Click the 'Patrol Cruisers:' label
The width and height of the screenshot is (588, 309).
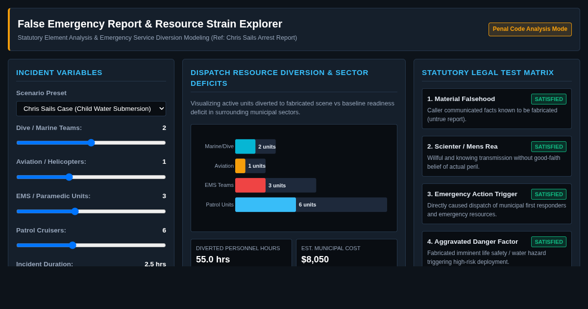click(41, 231)
